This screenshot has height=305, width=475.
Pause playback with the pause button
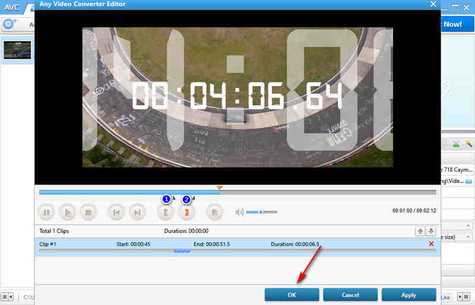[x=46, y=212]
